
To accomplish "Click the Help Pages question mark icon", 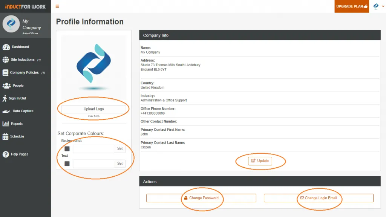I will click(x=6, y=154).
